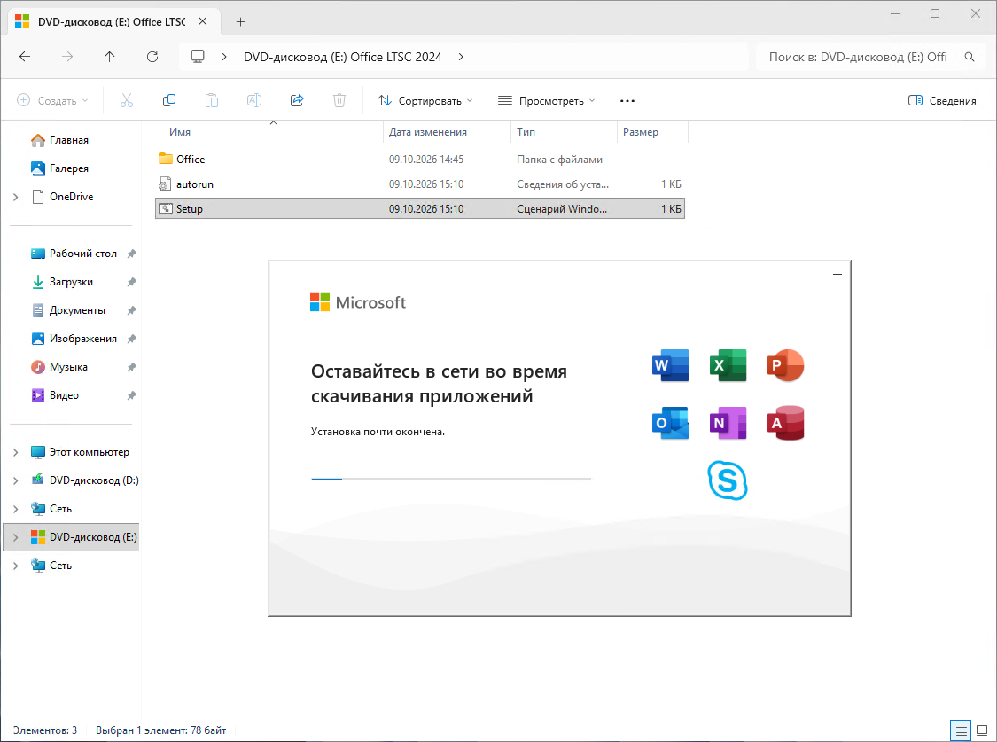Switch to large thumbnails view icon
Viewport: 997px width, 742px height.
[x=982, y=730]
